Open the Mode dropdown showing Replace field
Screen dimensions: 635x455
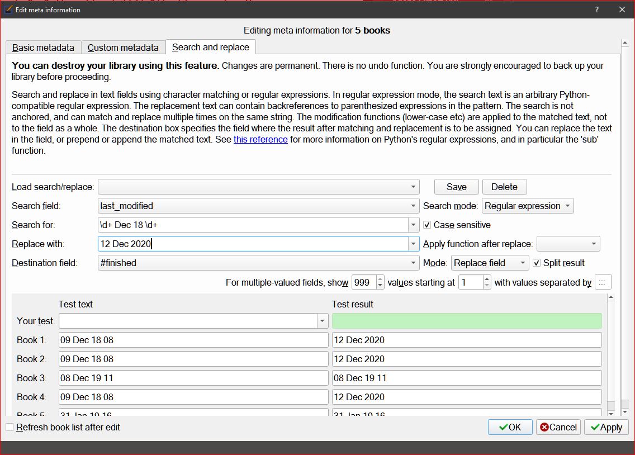[490, 263]
